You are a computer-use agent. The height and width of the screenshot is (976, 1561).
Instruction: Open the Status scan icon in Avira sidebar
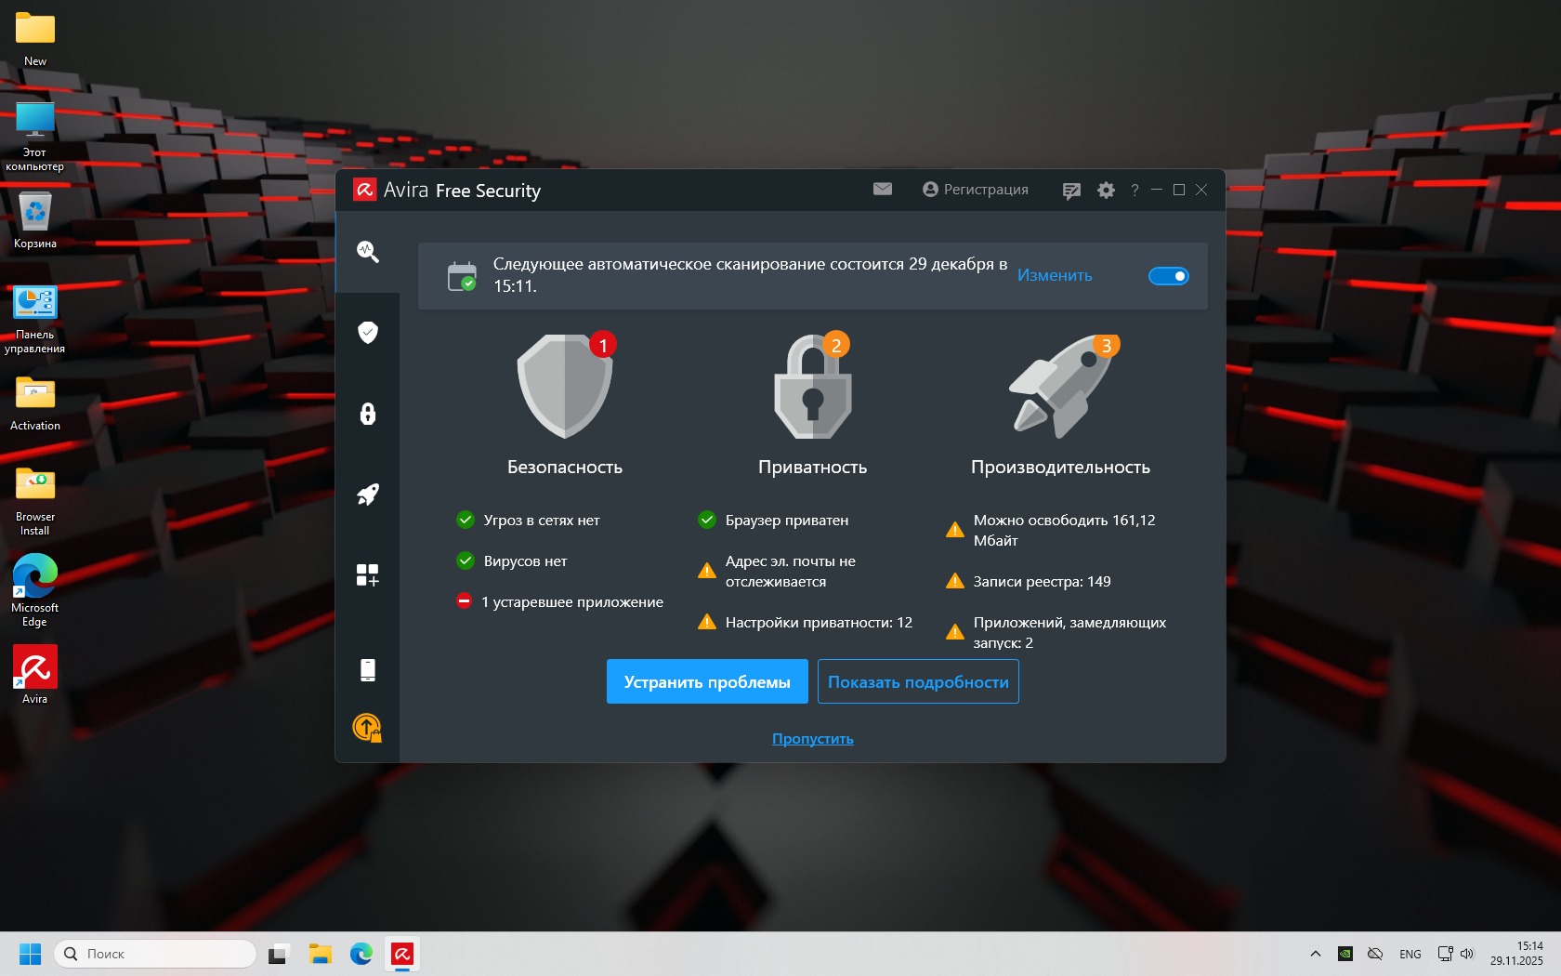pyautogui.click(x=368, y=251)
